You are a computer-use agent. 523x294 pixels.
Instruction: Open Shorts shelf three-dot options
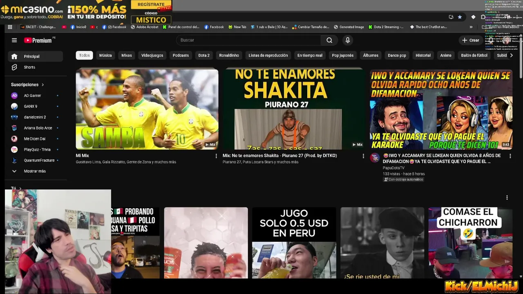click(507, 198)
